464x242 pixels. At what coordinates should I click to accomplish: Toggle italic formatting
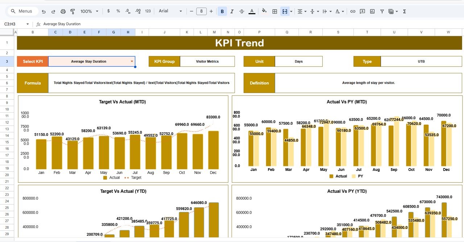pyautogui.click(x=232, y=11)
